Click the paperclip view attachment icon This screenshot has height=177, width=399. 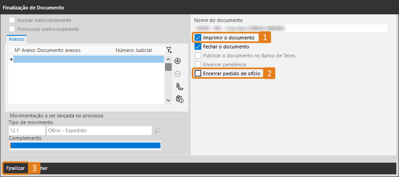pos(180,87)
